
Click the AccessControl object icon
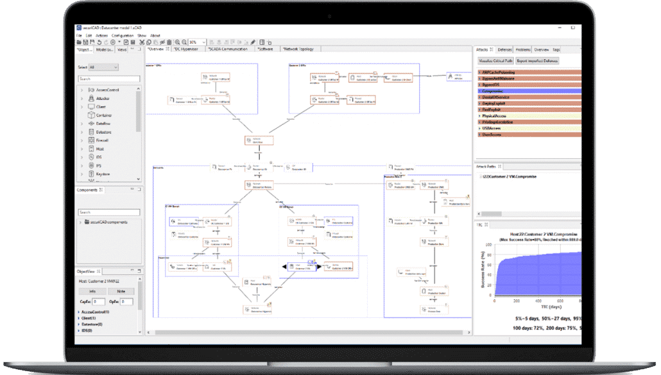pos(91,90)
